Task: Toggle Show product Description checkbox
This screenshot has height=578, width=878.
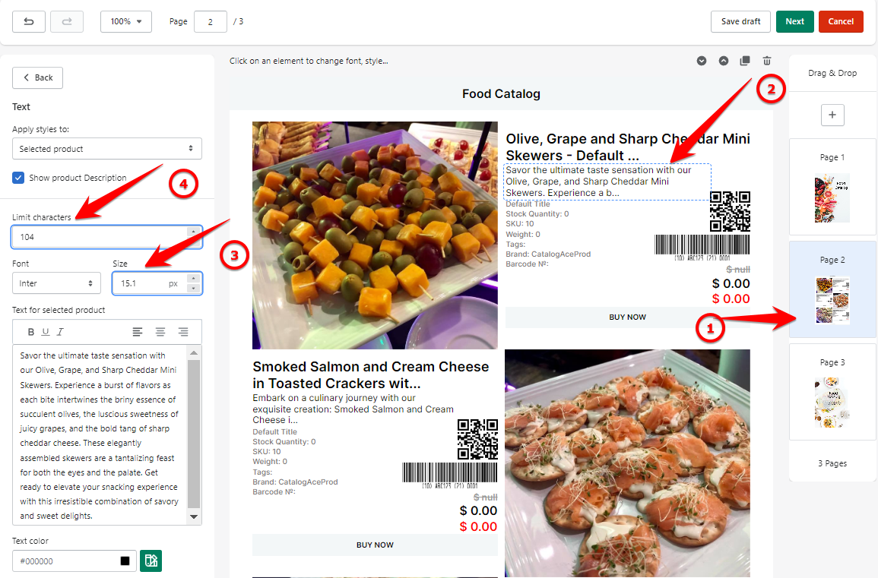Action: 18,178
